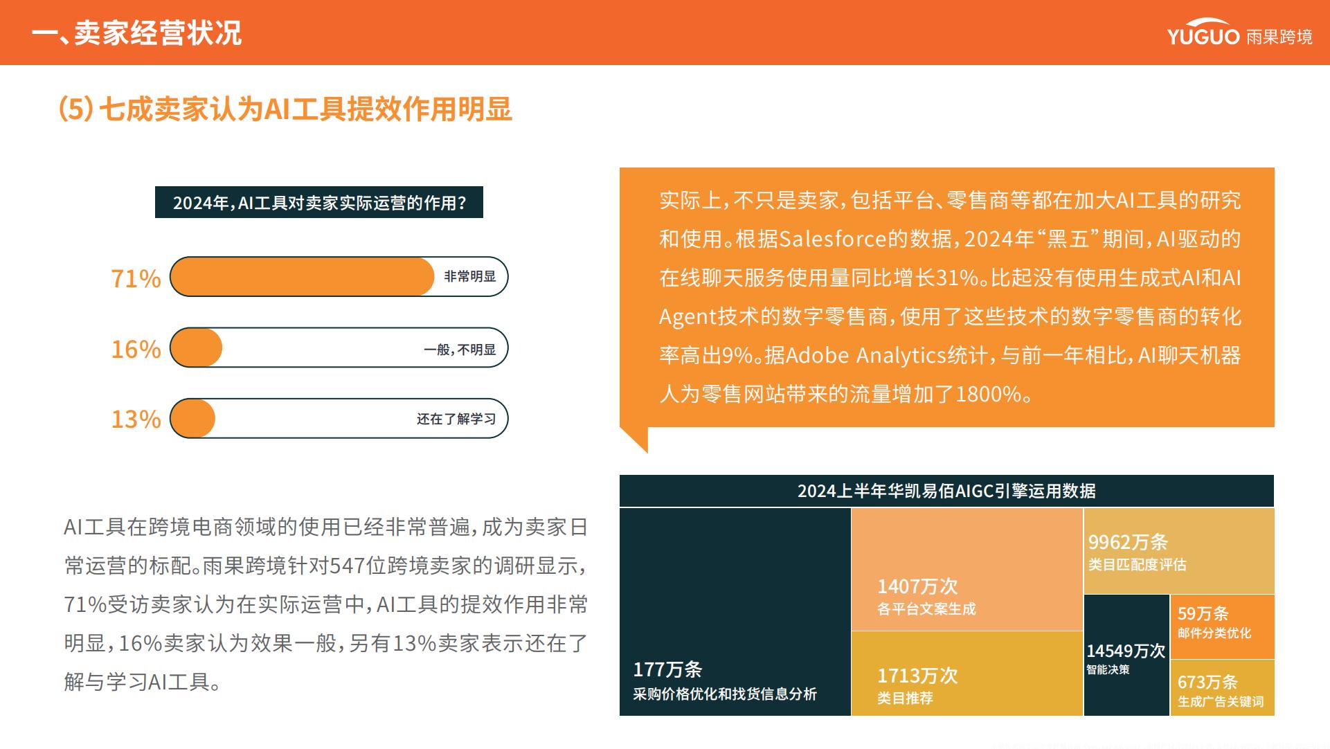Click the 非常明显 bar label

pyautogui.click(x=470, y=276)
